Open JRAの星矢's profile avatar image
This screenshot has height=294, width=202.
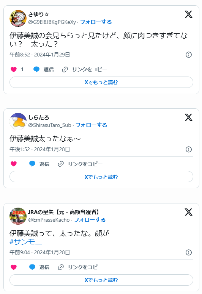click(18, 216)
